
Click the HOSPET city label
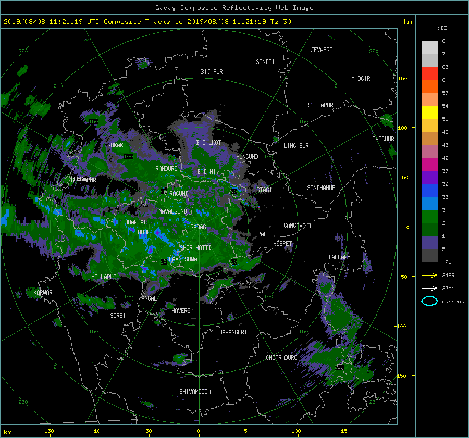pyautogui.click(x=282, y=244)
